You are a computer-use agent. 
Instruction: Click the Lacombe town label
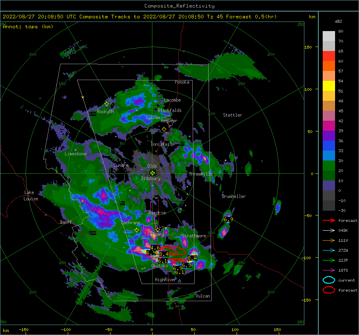[172, 100]
